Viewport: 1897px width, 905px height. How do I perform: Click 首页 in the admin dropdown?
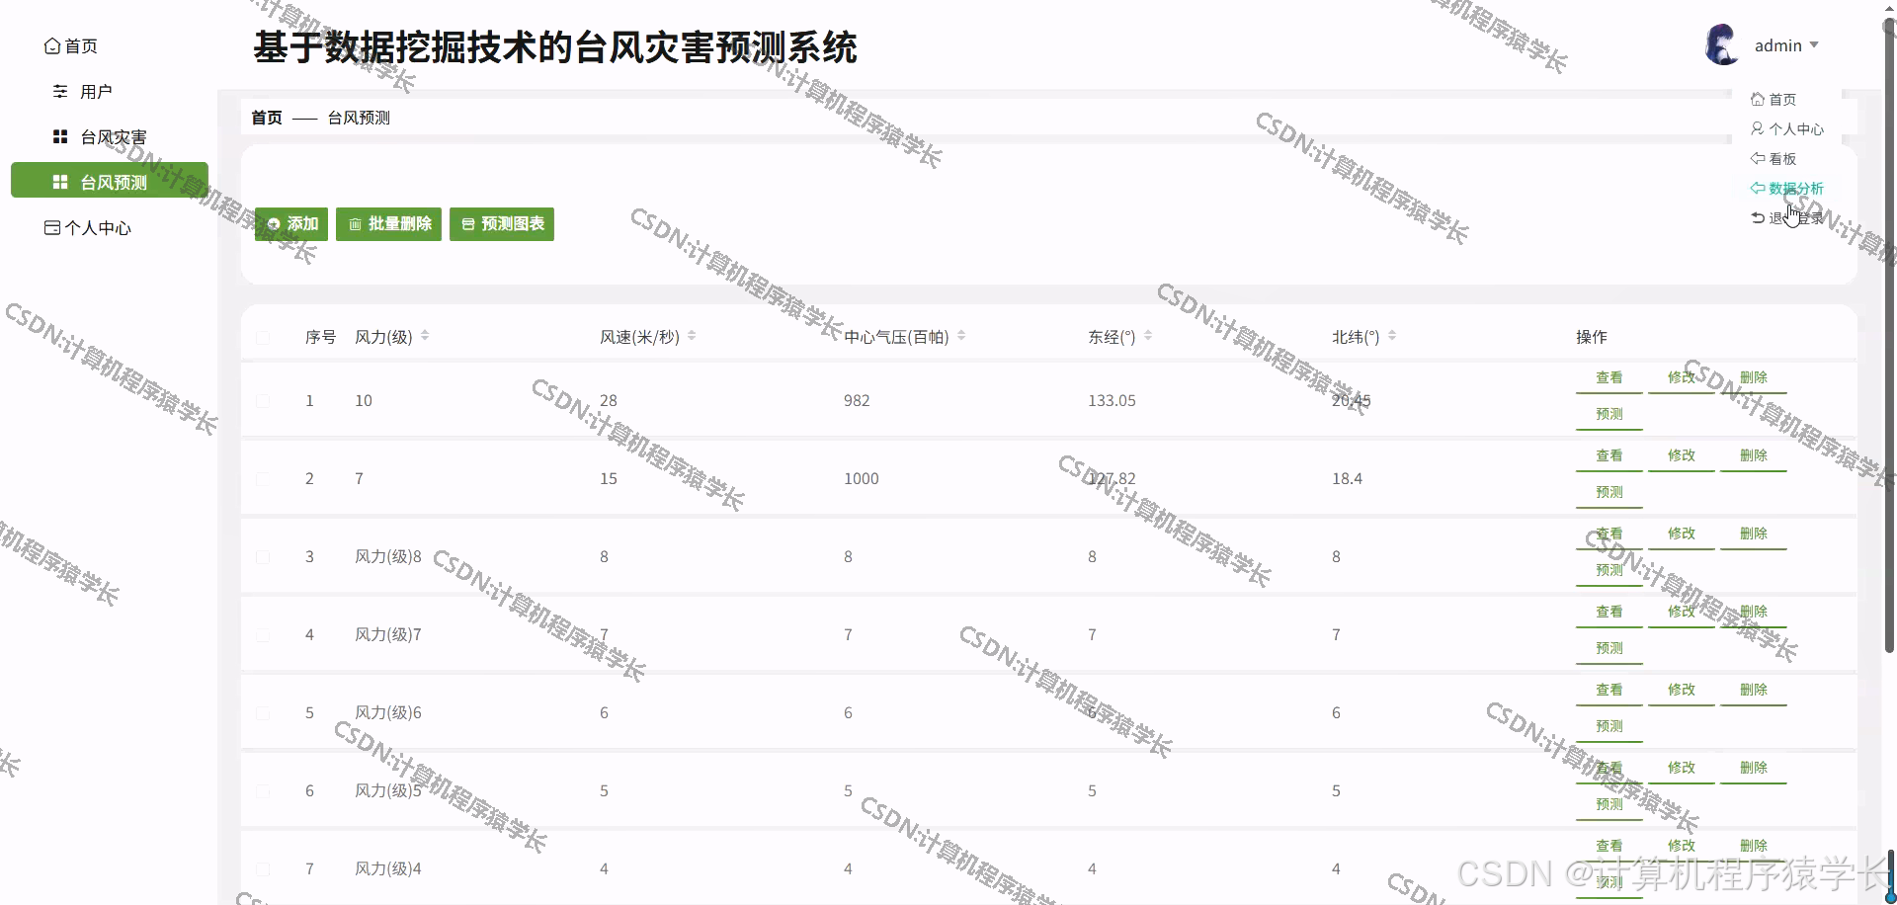pos(1782,100)
